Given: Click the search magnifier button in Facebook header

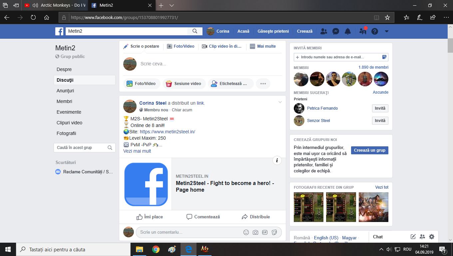Looking at the screenshot, I should pos(195,31).
